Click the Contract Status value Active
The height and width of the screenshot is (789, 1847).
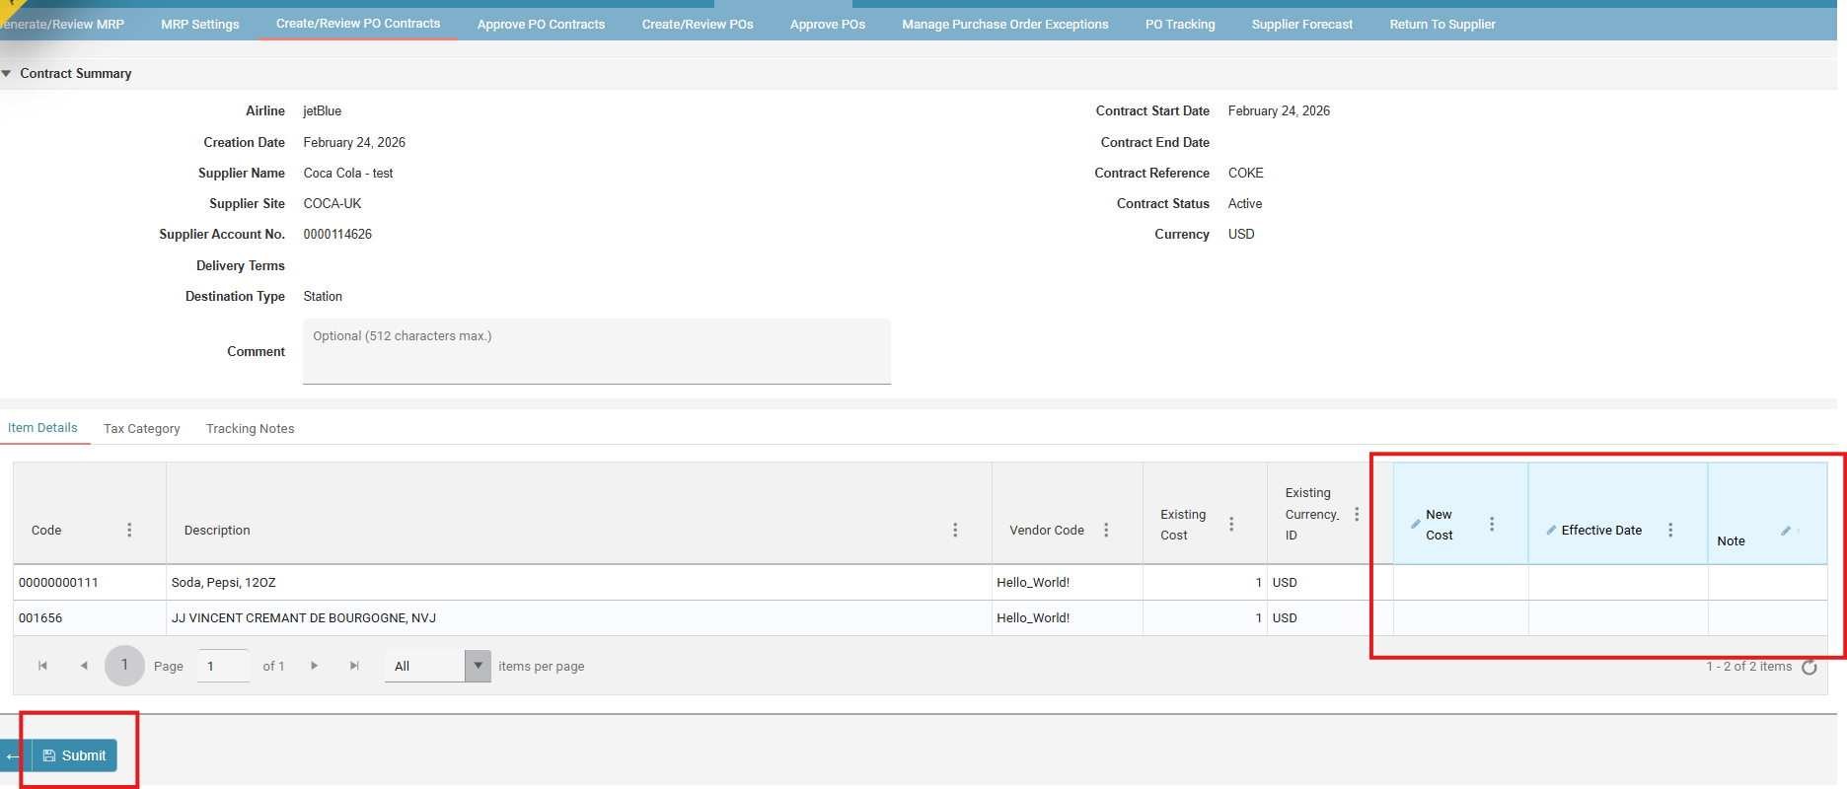point(1245,203)
